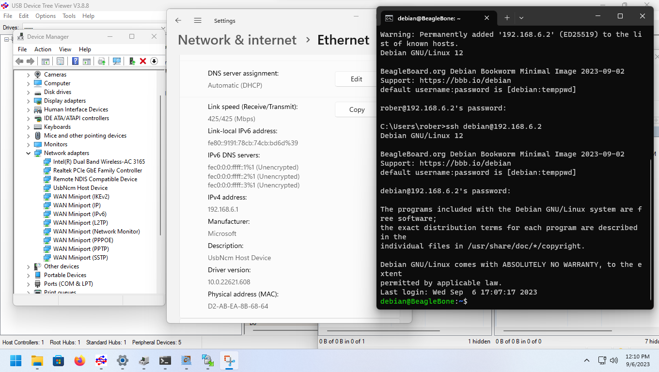The image size is (659, 372).
Task: Toggle the console tree icon in Device Manager
Action: (x=45, y=61)
